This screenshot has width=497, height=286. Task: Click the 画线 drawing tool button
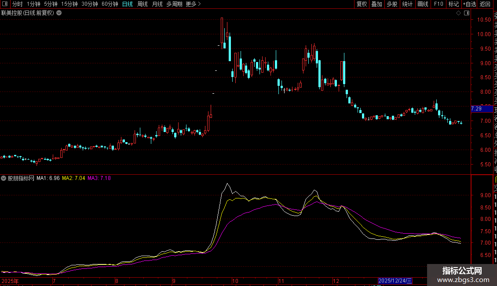point(423,4)
